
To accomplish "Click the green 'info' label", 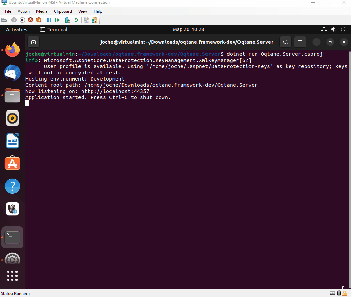I will (32, 60).
